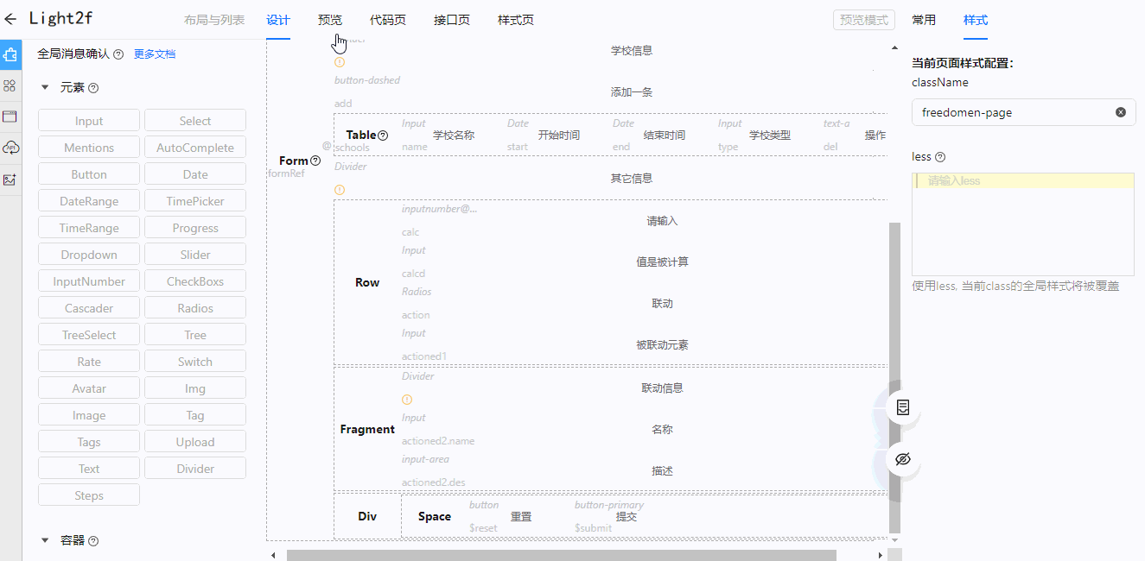Toggle the floating eye-slash visibility button
The width and height of the screenshot is (1145, 561).
[x=903, y=459]
